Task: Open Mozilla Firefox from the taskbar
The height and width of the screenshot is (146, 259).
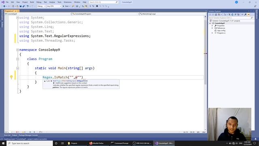Action: coord(96,143)
